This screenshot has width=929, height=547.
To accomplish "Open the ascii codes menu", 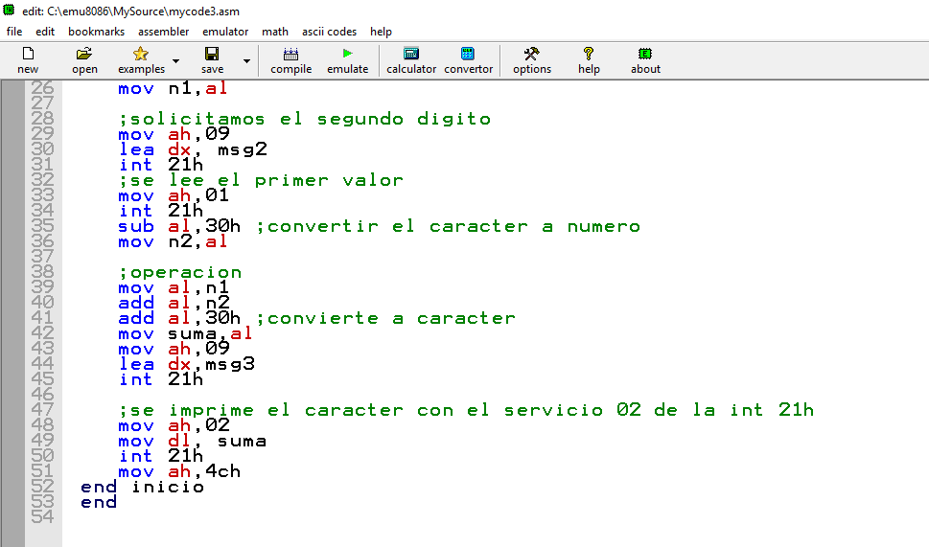I will (330, 32).
